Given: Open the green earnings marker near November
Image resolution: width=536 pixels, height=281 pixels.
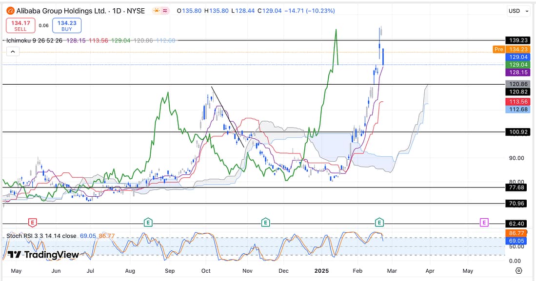Looking at the screenshot, I should click(x=265, y=223).
